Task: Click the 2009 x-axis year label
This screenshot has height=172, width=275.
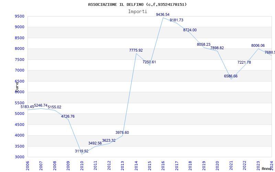Action: (x=68, y=166)
